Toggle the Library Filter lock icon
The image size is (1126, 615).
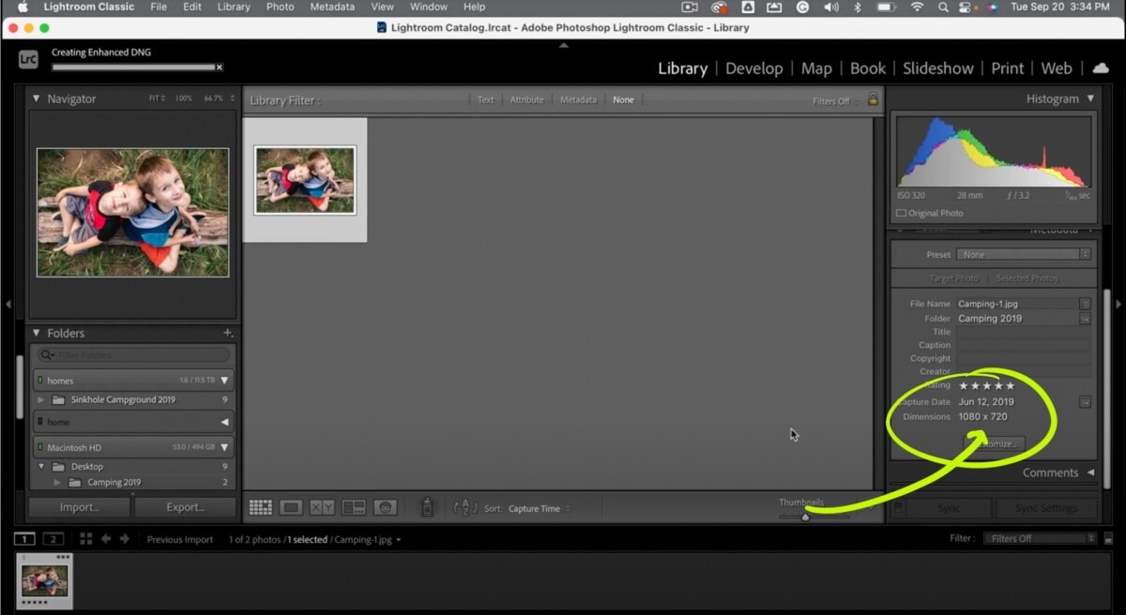[x=871, y=99]
